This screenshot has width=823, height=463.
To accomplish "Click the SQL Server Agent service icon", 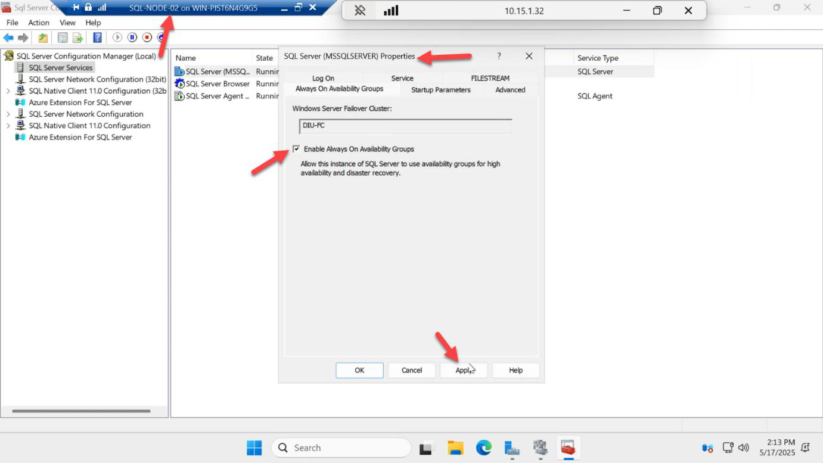I will coord(179,96).
